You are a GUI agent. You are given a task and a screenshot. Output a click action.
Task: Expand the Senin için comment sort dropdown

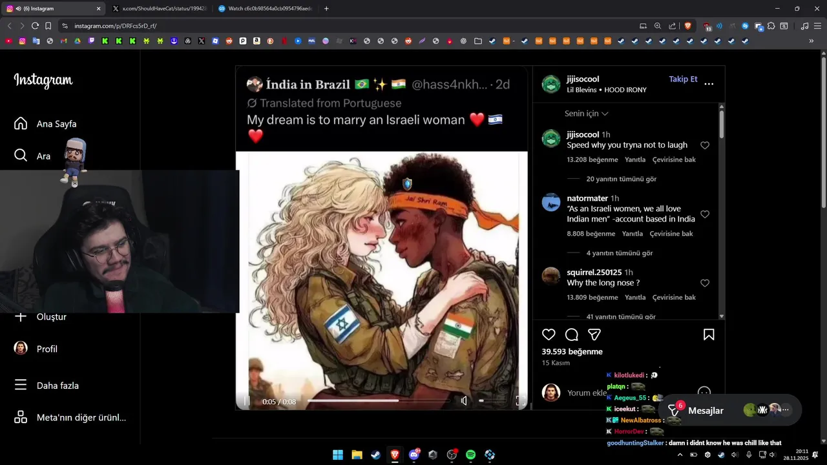coord(586,114)
